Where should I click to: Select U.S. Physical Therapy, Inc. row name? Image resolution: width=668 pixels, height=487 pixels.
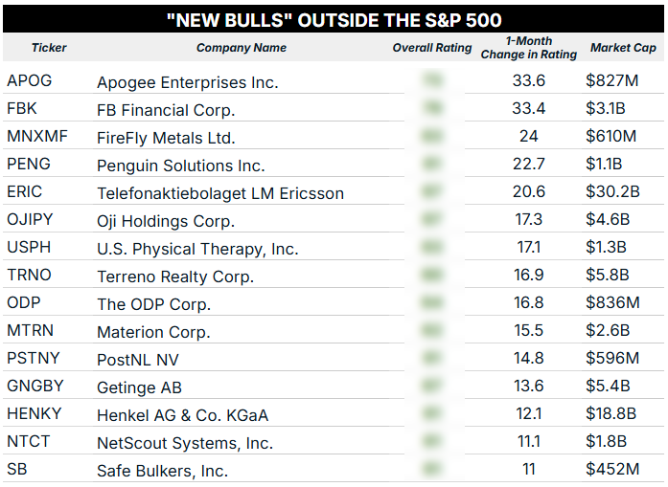[197, 249]
